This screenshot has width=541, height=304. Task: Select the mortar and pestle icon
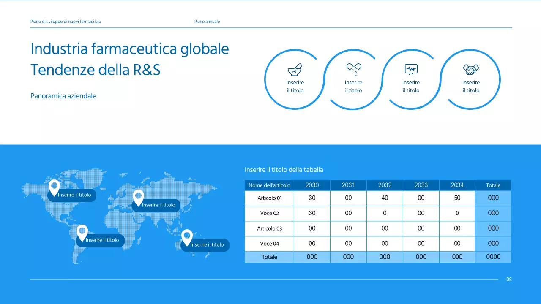294,69
